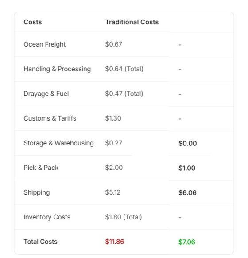Click the Inventory Costs label
The image size is (248, 258).
pyautogui.click(x=47, y=217)
